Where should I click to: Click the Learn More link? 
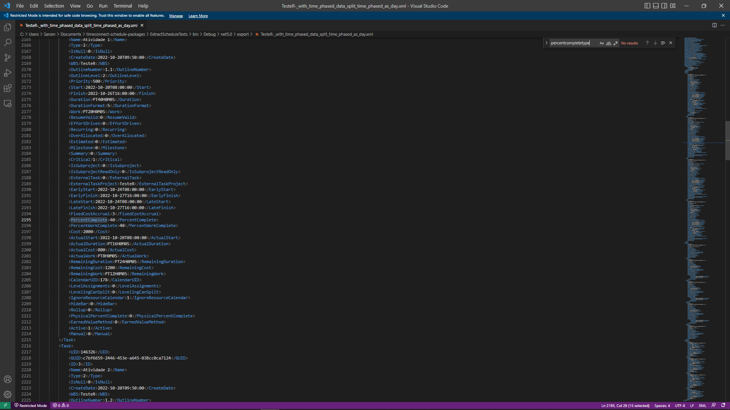coord(198,16)
